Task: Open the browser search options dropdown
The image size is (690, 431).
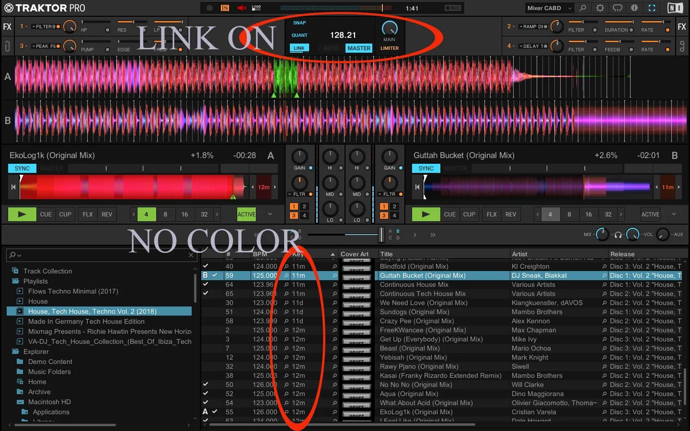Action: (x=15, y=255)
